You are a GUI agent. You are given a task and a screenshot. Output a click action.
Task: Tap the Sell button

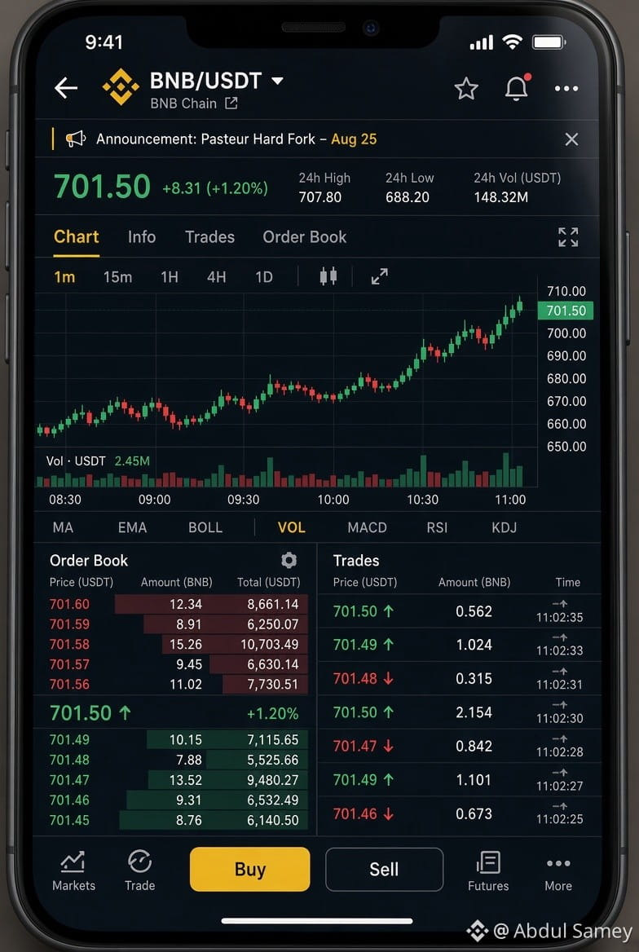(384, 870)
